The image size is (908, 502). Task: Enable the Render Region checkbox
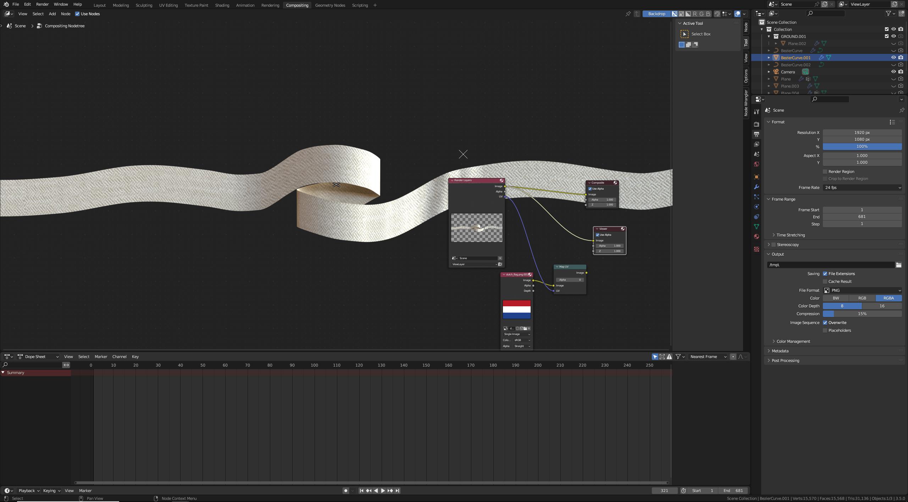pos(826,171)
